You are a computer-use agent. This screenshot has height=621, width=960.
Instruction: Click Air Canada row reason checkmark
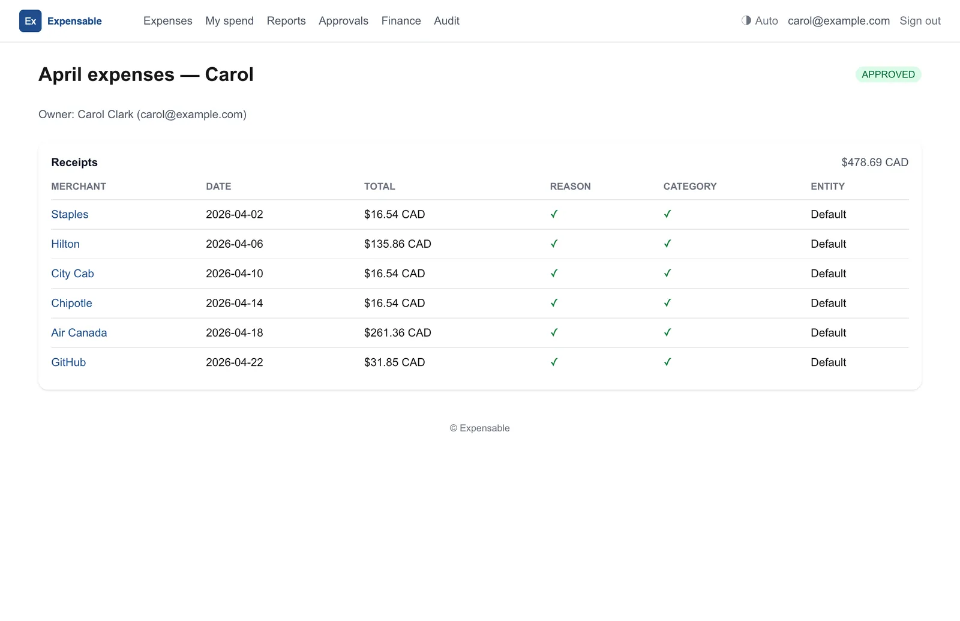click(554, 333)
